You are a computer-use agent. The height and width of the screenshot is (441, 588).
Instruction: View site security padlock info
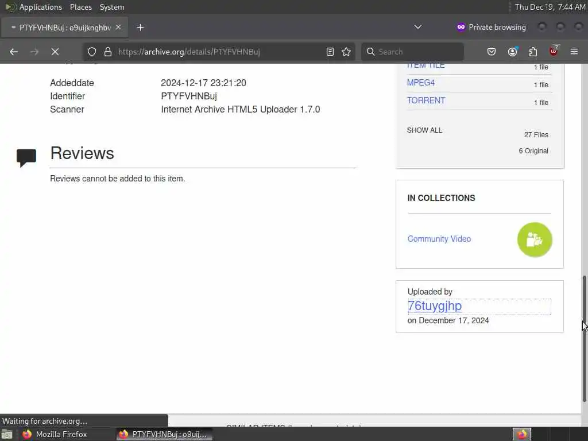coord(108,52)
